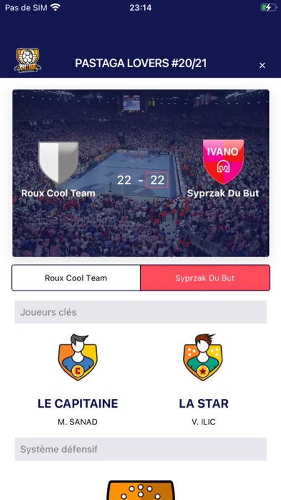The image size is (281, 500).
Task: Open player V. ILIC
Action: 203,422
